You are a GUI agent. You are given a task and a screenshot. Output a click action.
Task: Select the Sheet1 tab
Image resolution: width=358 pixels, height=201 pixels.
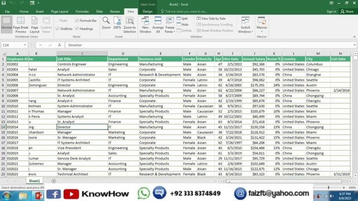[35, 181]
